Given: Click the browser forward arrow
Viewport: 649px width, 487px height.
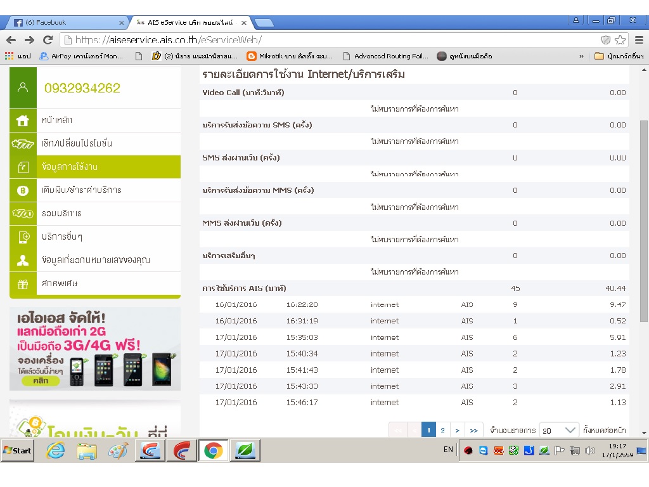Looking at the screenshot, I should (29, 40).
